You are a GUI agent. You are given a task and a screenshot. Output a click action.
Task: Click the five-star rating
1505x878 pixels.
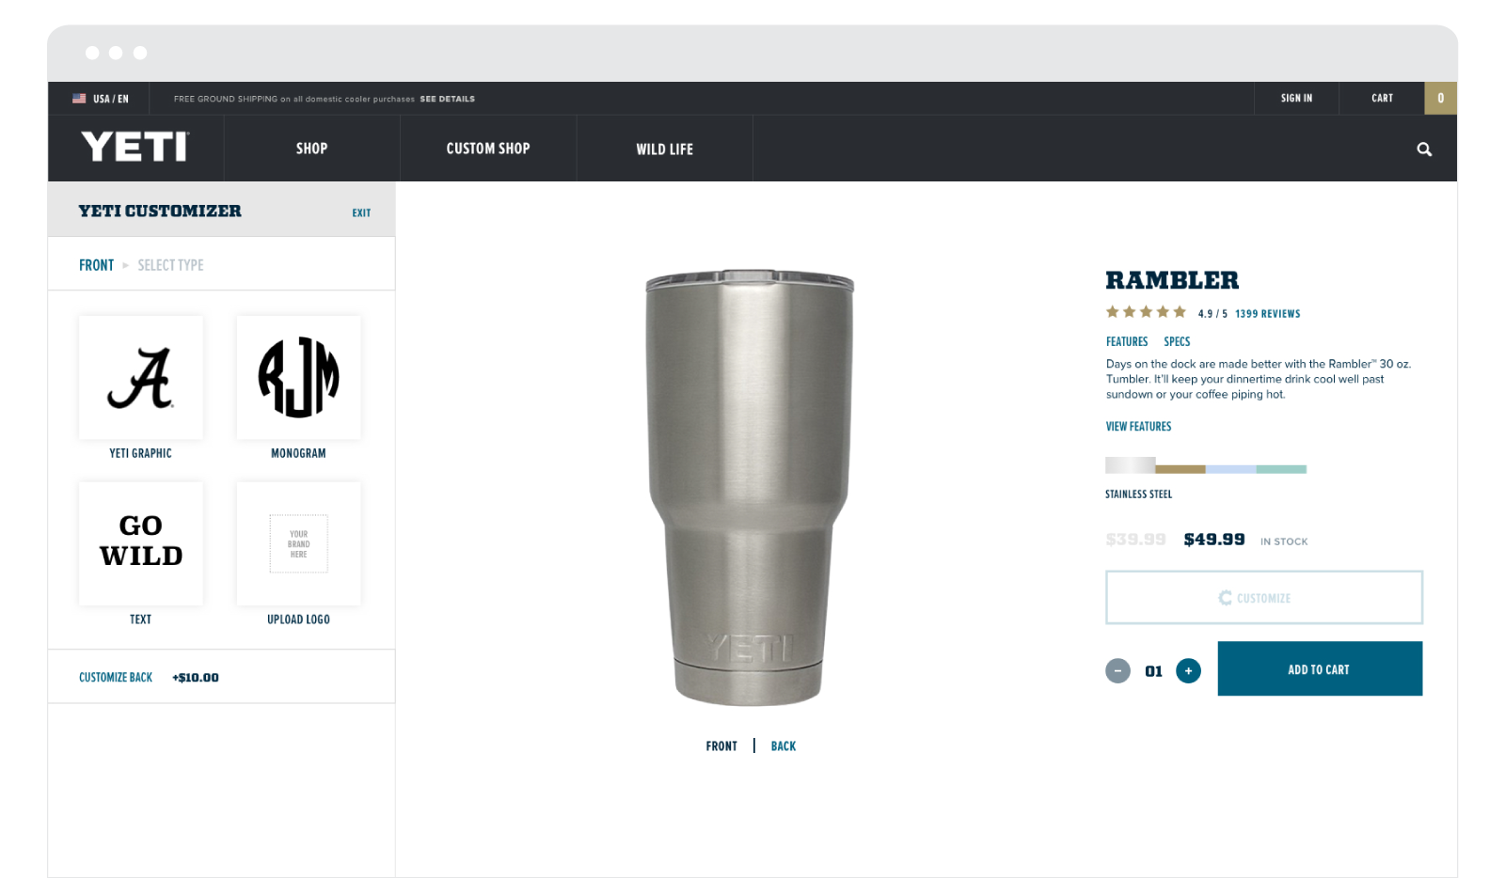pyautogui.click(x=1146, y=312)
